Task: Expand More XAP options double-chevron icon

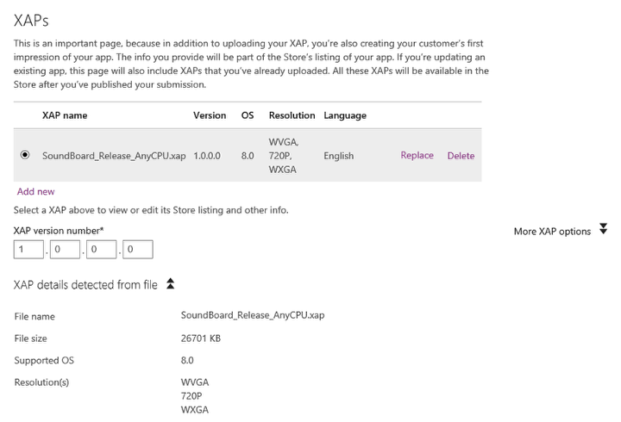Action: tap(603, 229)
